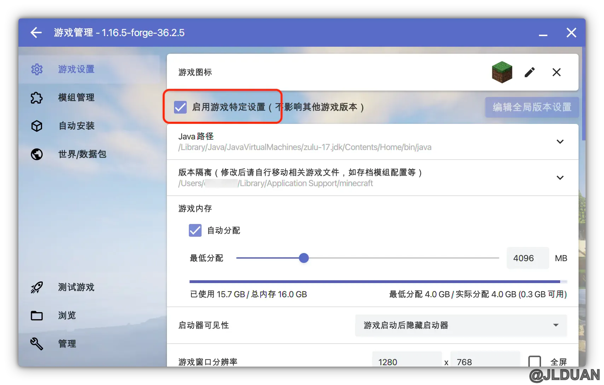Click window title 游戏管理 - 1.16.5-forge-36.2.5
This screenshot has height=385, width=604.
pyautogui.click(x=119, y=33)
